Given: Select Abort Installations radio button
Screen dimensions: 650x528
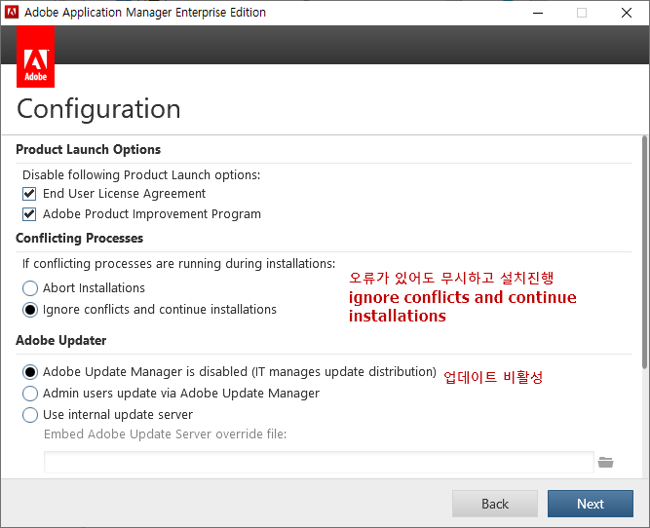Looking at the screenshot, I should click(30, 288).
